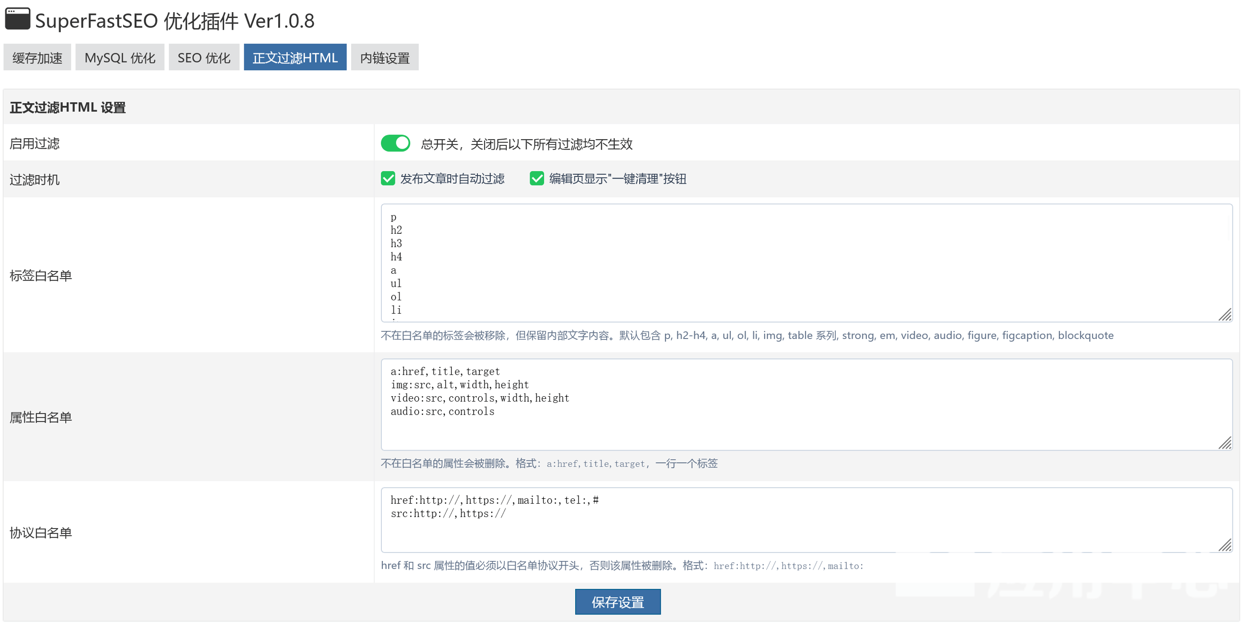The image size is (1241, 624).
Task: Click the 标签白名单 row label
Action: (41, 275)
